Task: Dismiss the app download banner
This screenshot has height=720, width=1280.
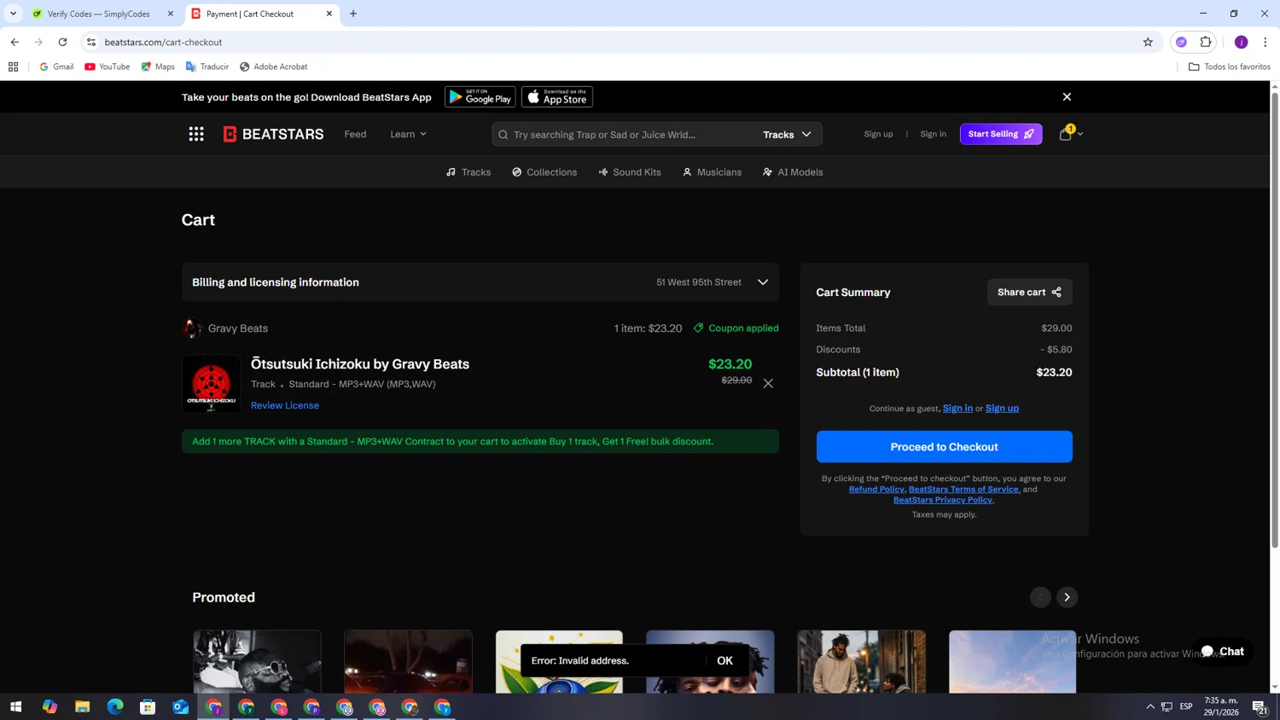Action: click(1067, 97)
